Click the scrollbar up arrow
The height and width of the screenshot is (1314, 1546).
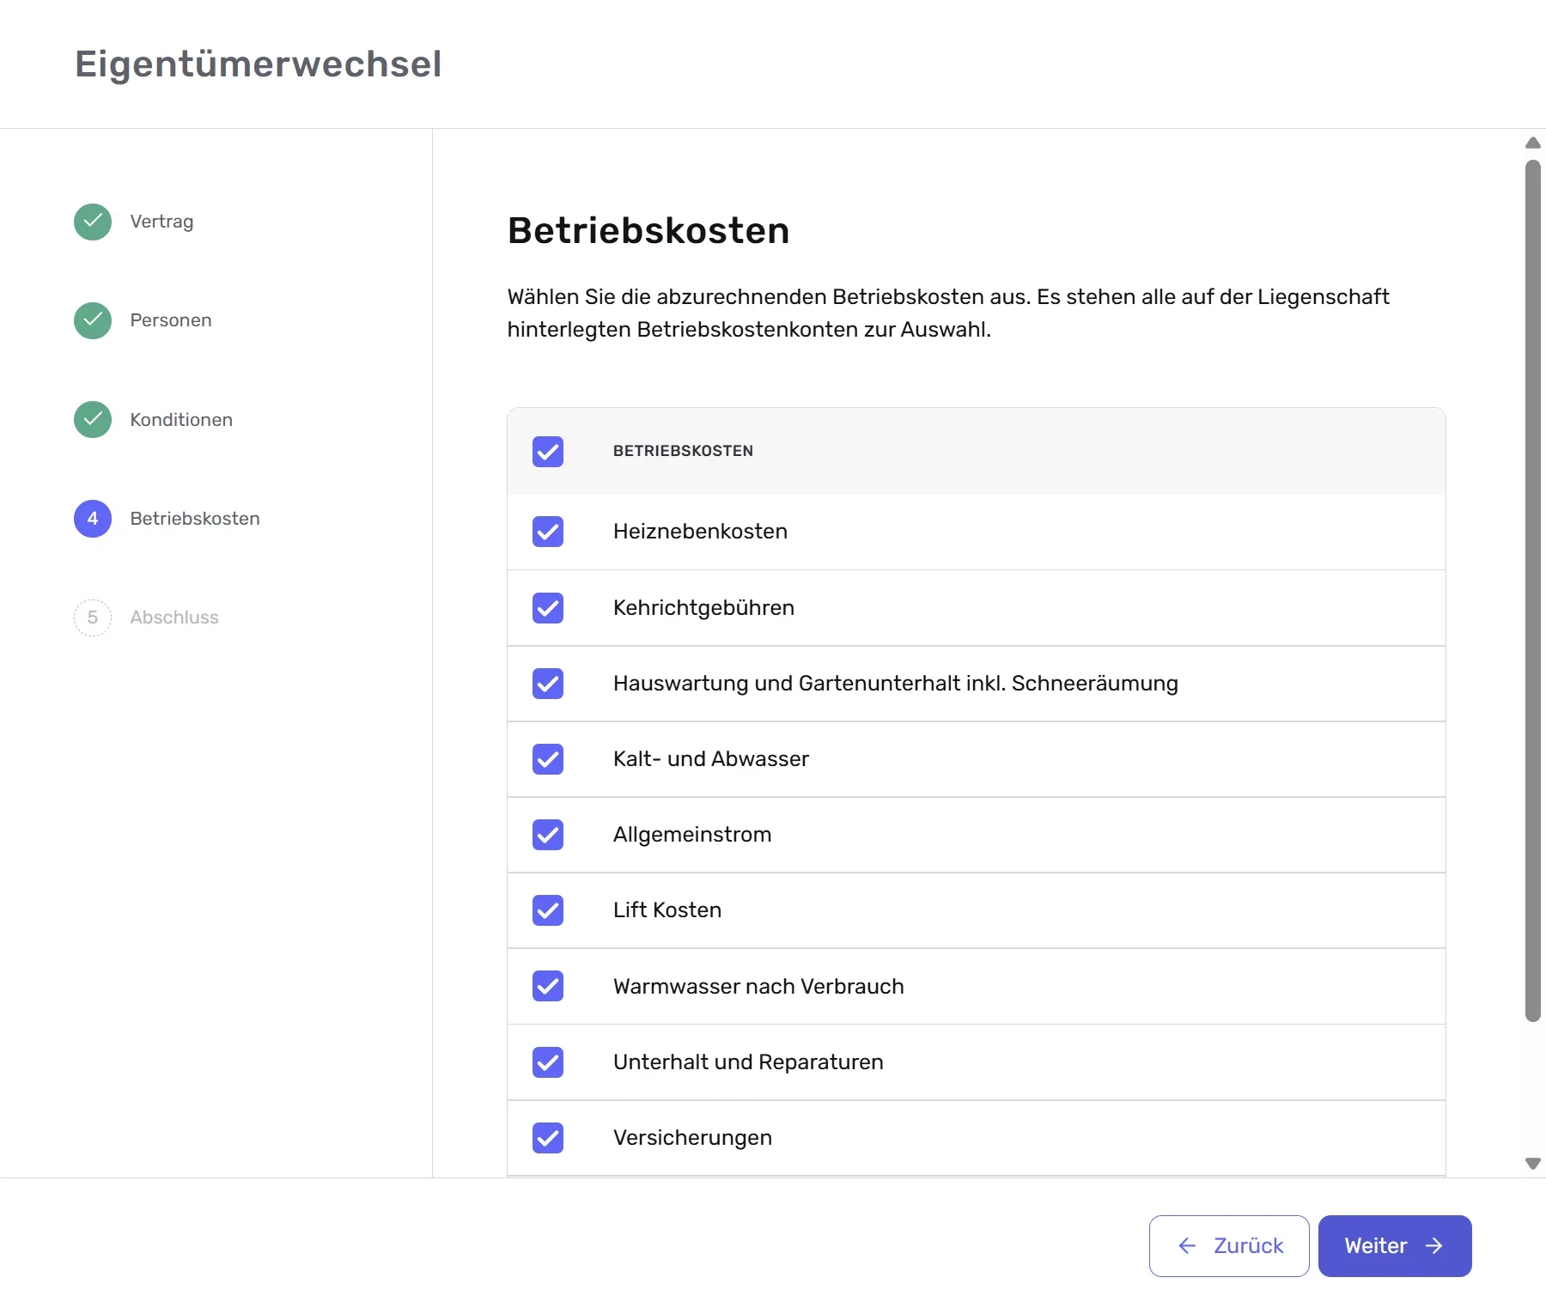1532,143
